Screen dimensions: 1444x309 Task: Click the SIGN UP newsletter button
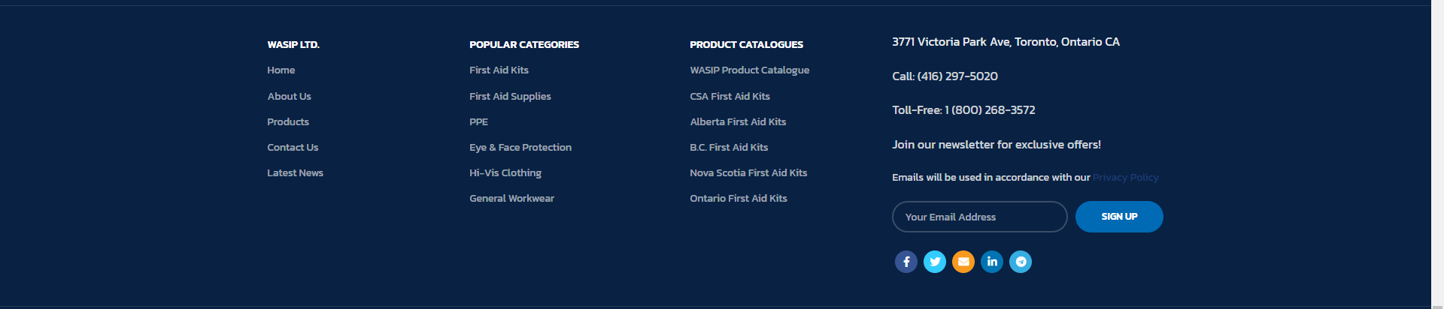[1119, 217]
